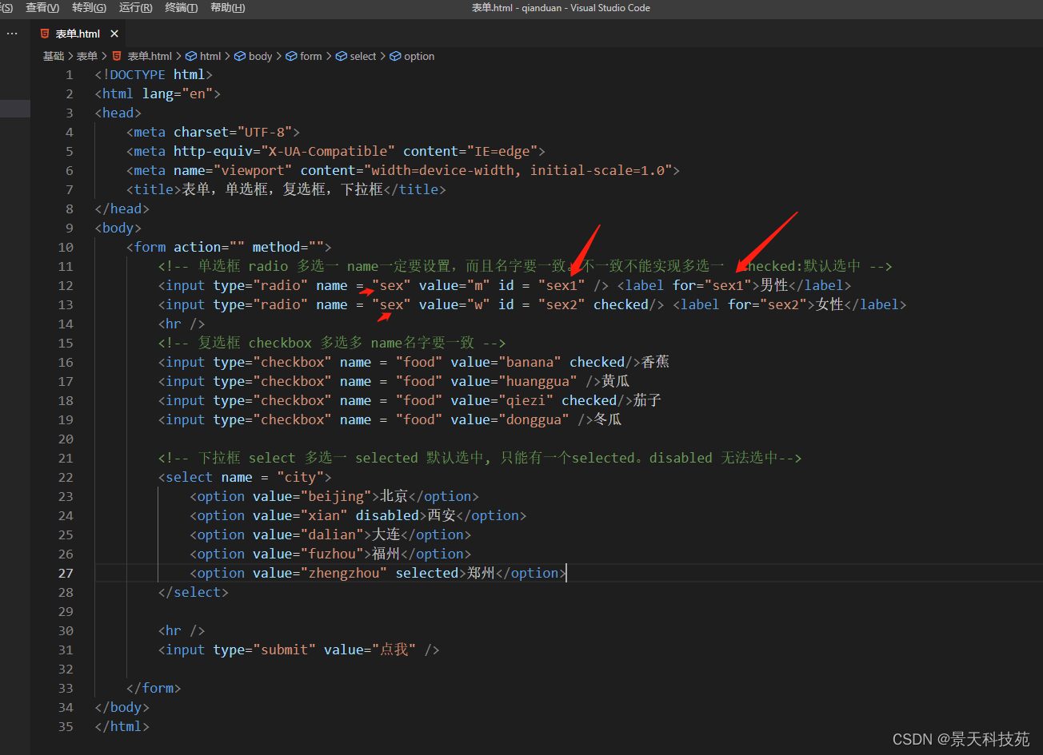
Task: Click the "X-UA-Compatible" string
Action: coord(328,151)
